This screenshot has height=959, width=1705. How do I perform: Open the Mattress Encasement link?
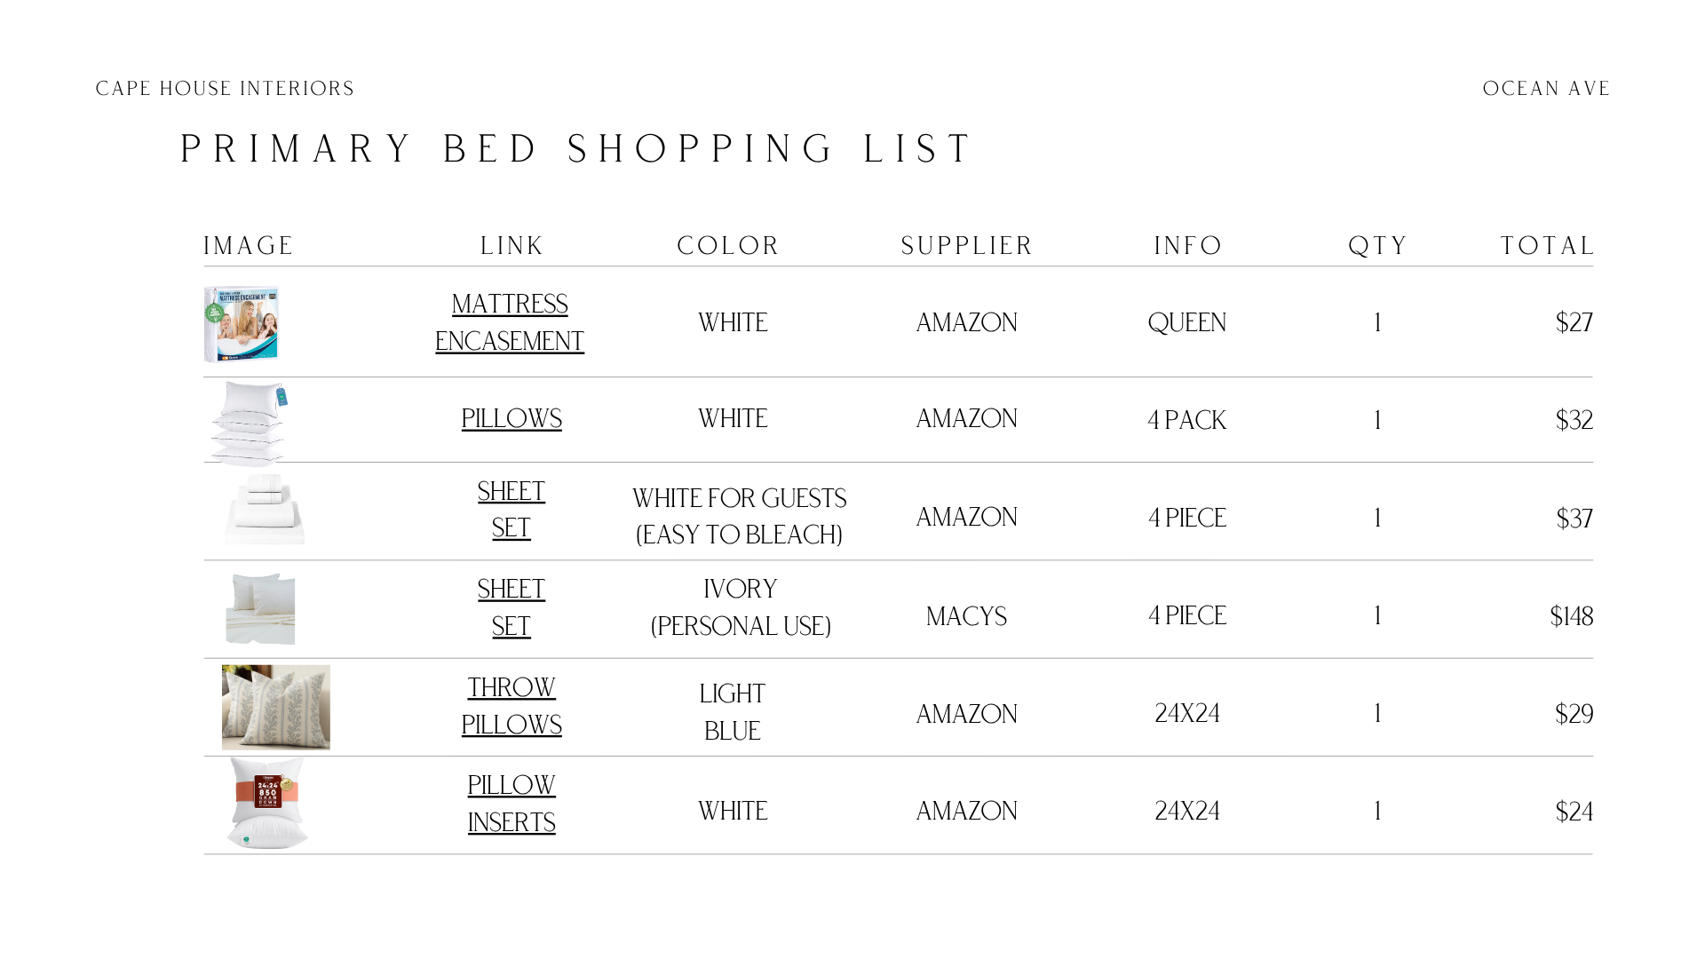tap(510, 323)
